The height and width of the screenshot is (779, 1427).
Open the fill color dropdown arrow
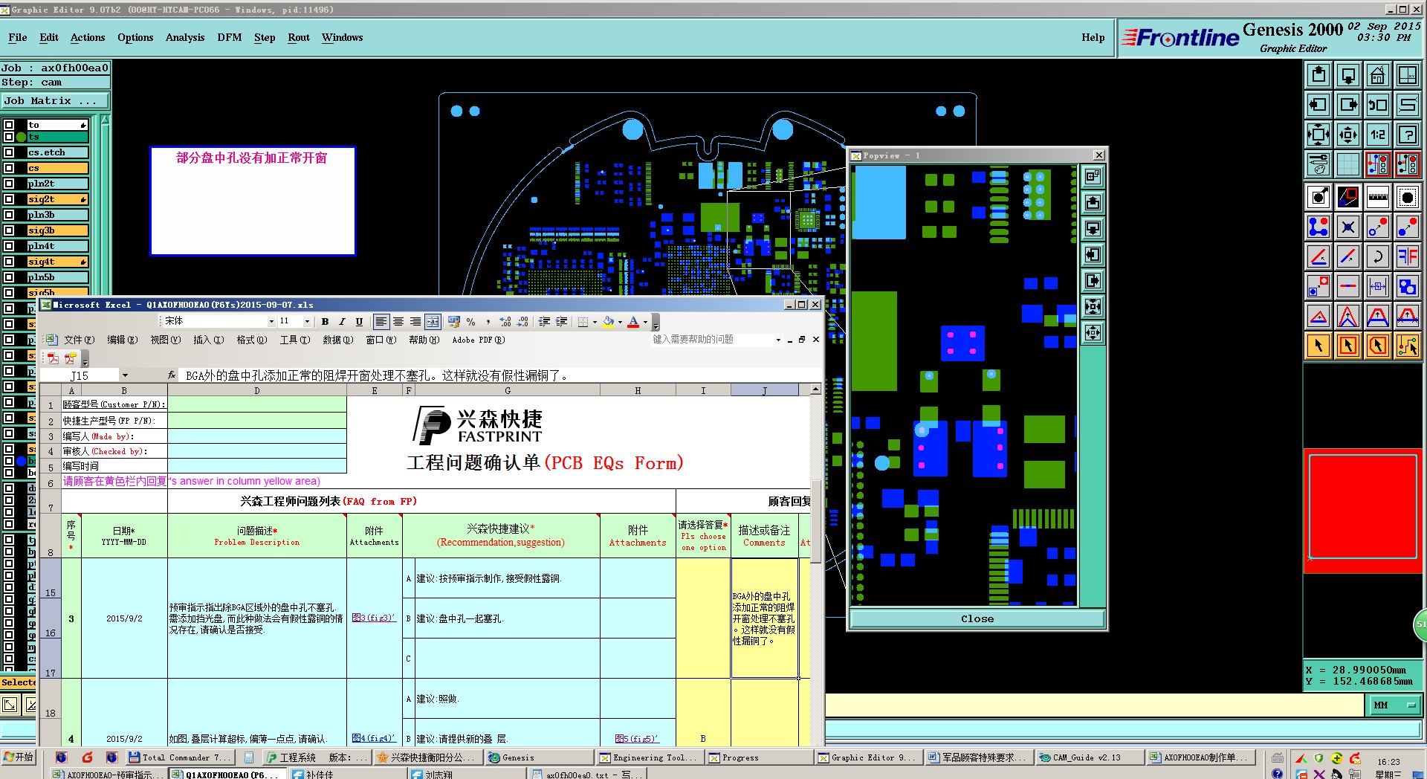tap(620, 322)
